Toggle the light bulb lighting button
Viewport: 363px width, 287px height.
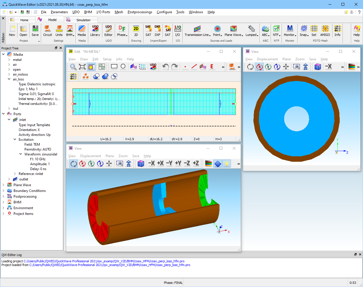227,164
